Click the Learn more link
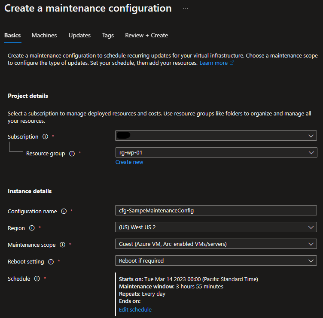The width and height of the screenshot is (323, 318). (x=213, y=63)
